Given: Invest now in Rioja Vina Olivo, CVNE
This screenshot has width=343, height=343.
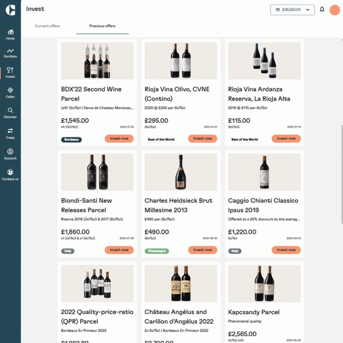Looking at the screenshot, I should click(x=202, y=139).
